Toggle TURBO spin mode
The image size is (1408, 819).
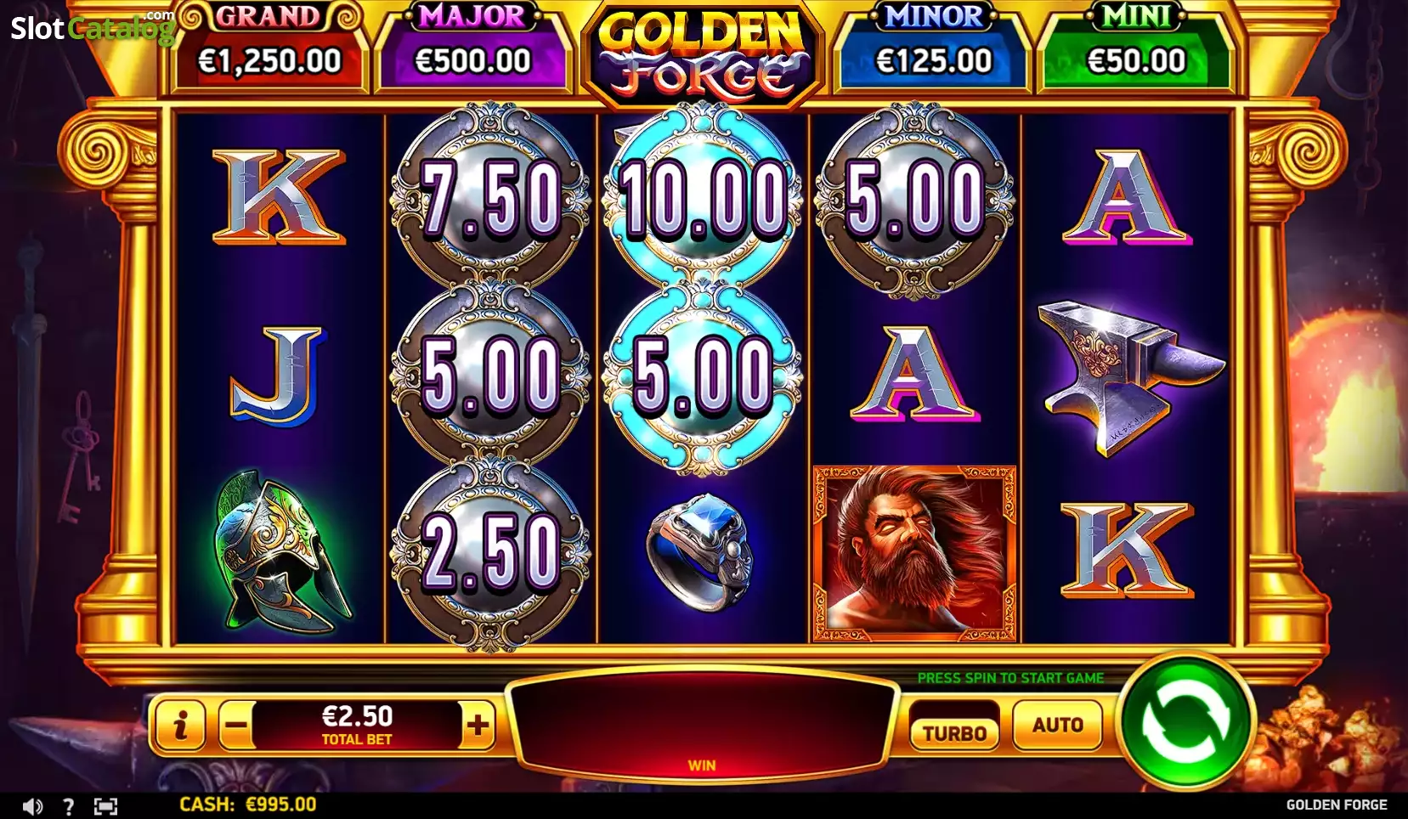tap(954, 732)
